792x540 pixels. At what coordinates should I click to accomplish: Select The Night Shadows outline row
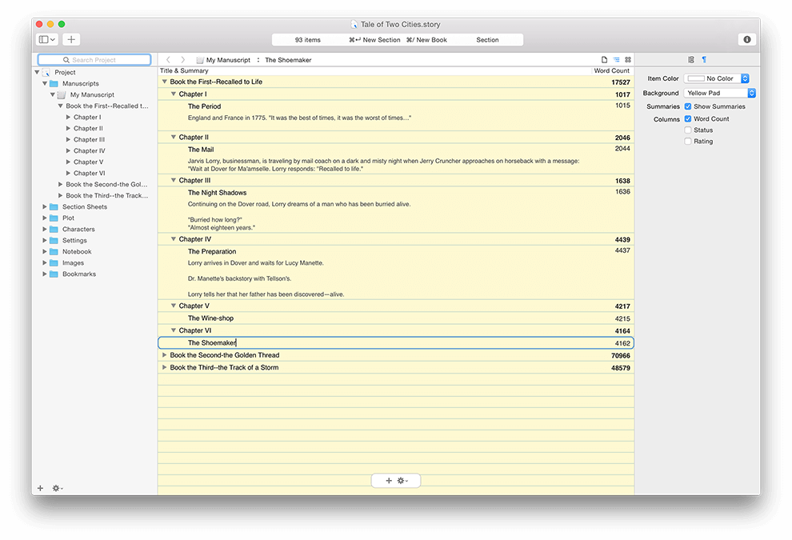click(396, 210)
